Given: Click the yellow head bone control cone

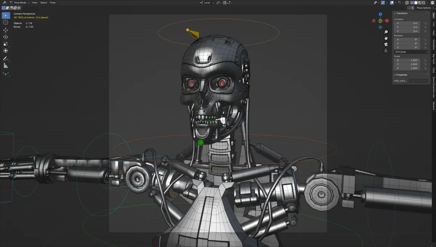Looking at the screenshot, I should [193, 34].
